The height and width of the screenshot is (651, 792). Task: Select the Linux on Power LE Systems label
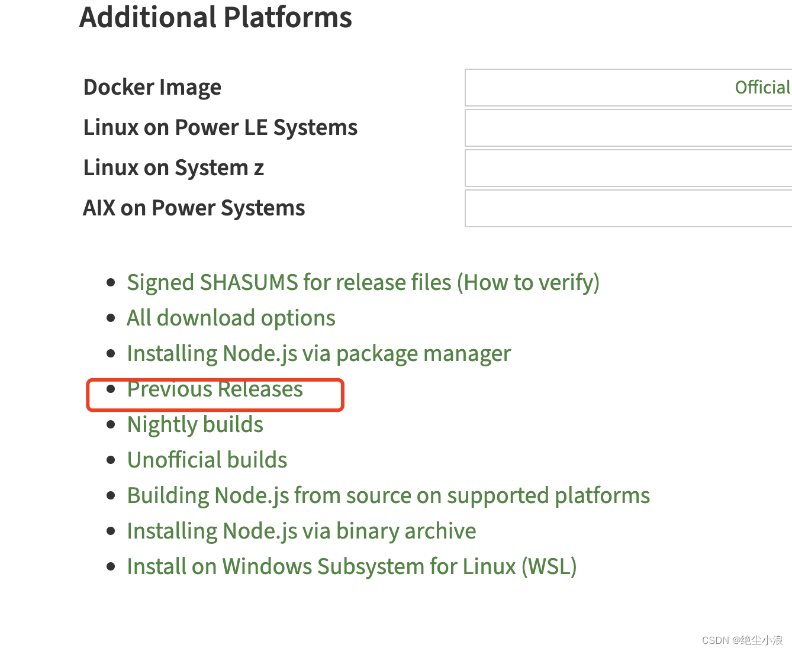coord(220,128)
